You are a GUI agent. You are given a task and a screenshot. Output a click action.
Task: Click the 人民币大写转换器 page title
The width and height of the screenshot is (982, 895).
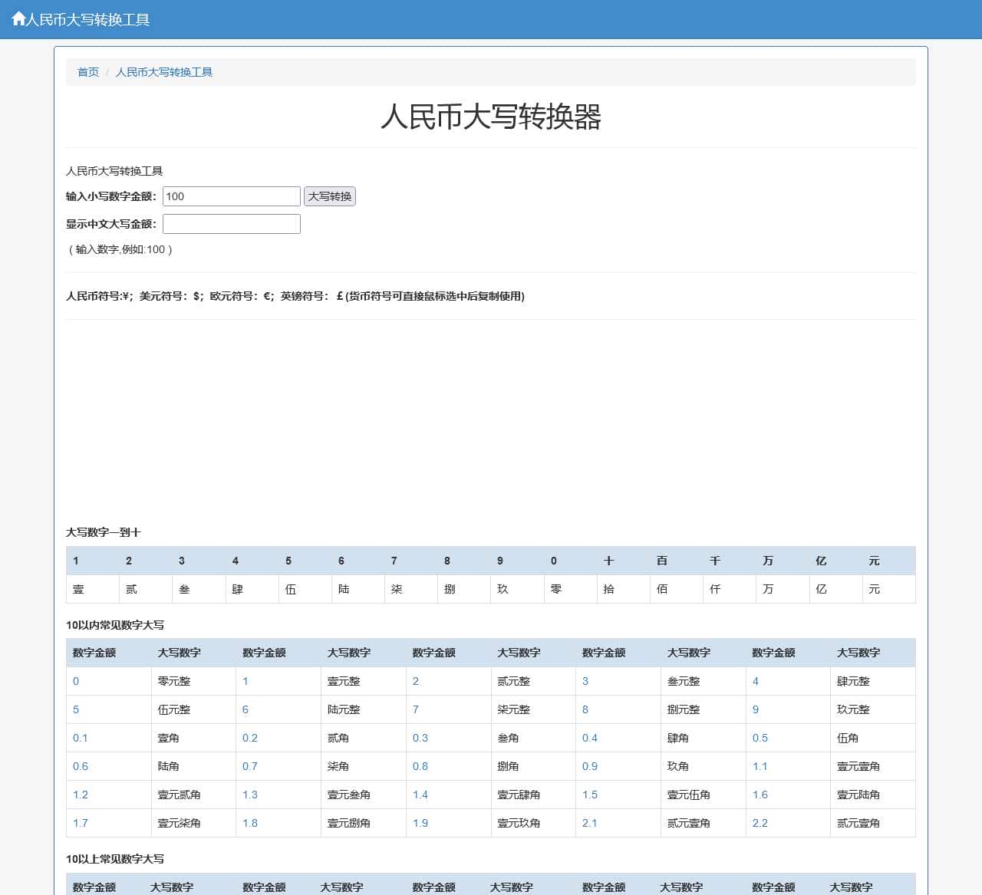tap(491, 117)
